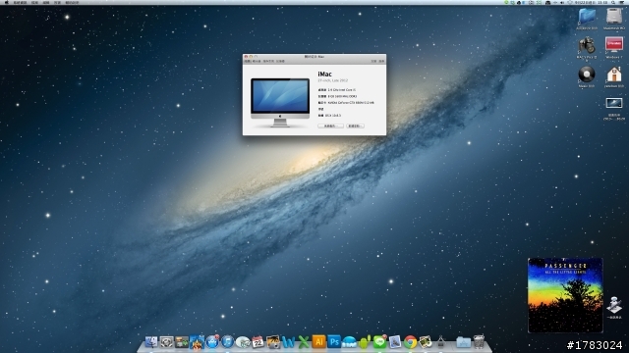Click the volume icon in menu bar
The image size is (629, 353).
pos(562,2)
